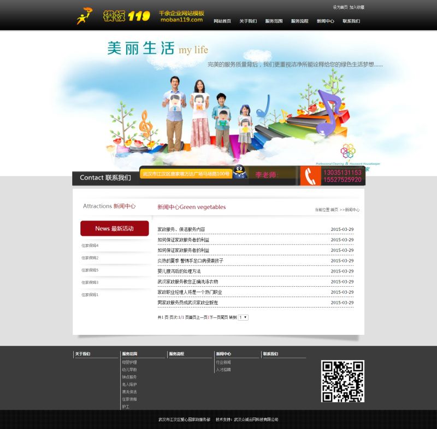Open 服务范围 in the top navigation
The width and height of the screenshot is (437, 429).
274,21
